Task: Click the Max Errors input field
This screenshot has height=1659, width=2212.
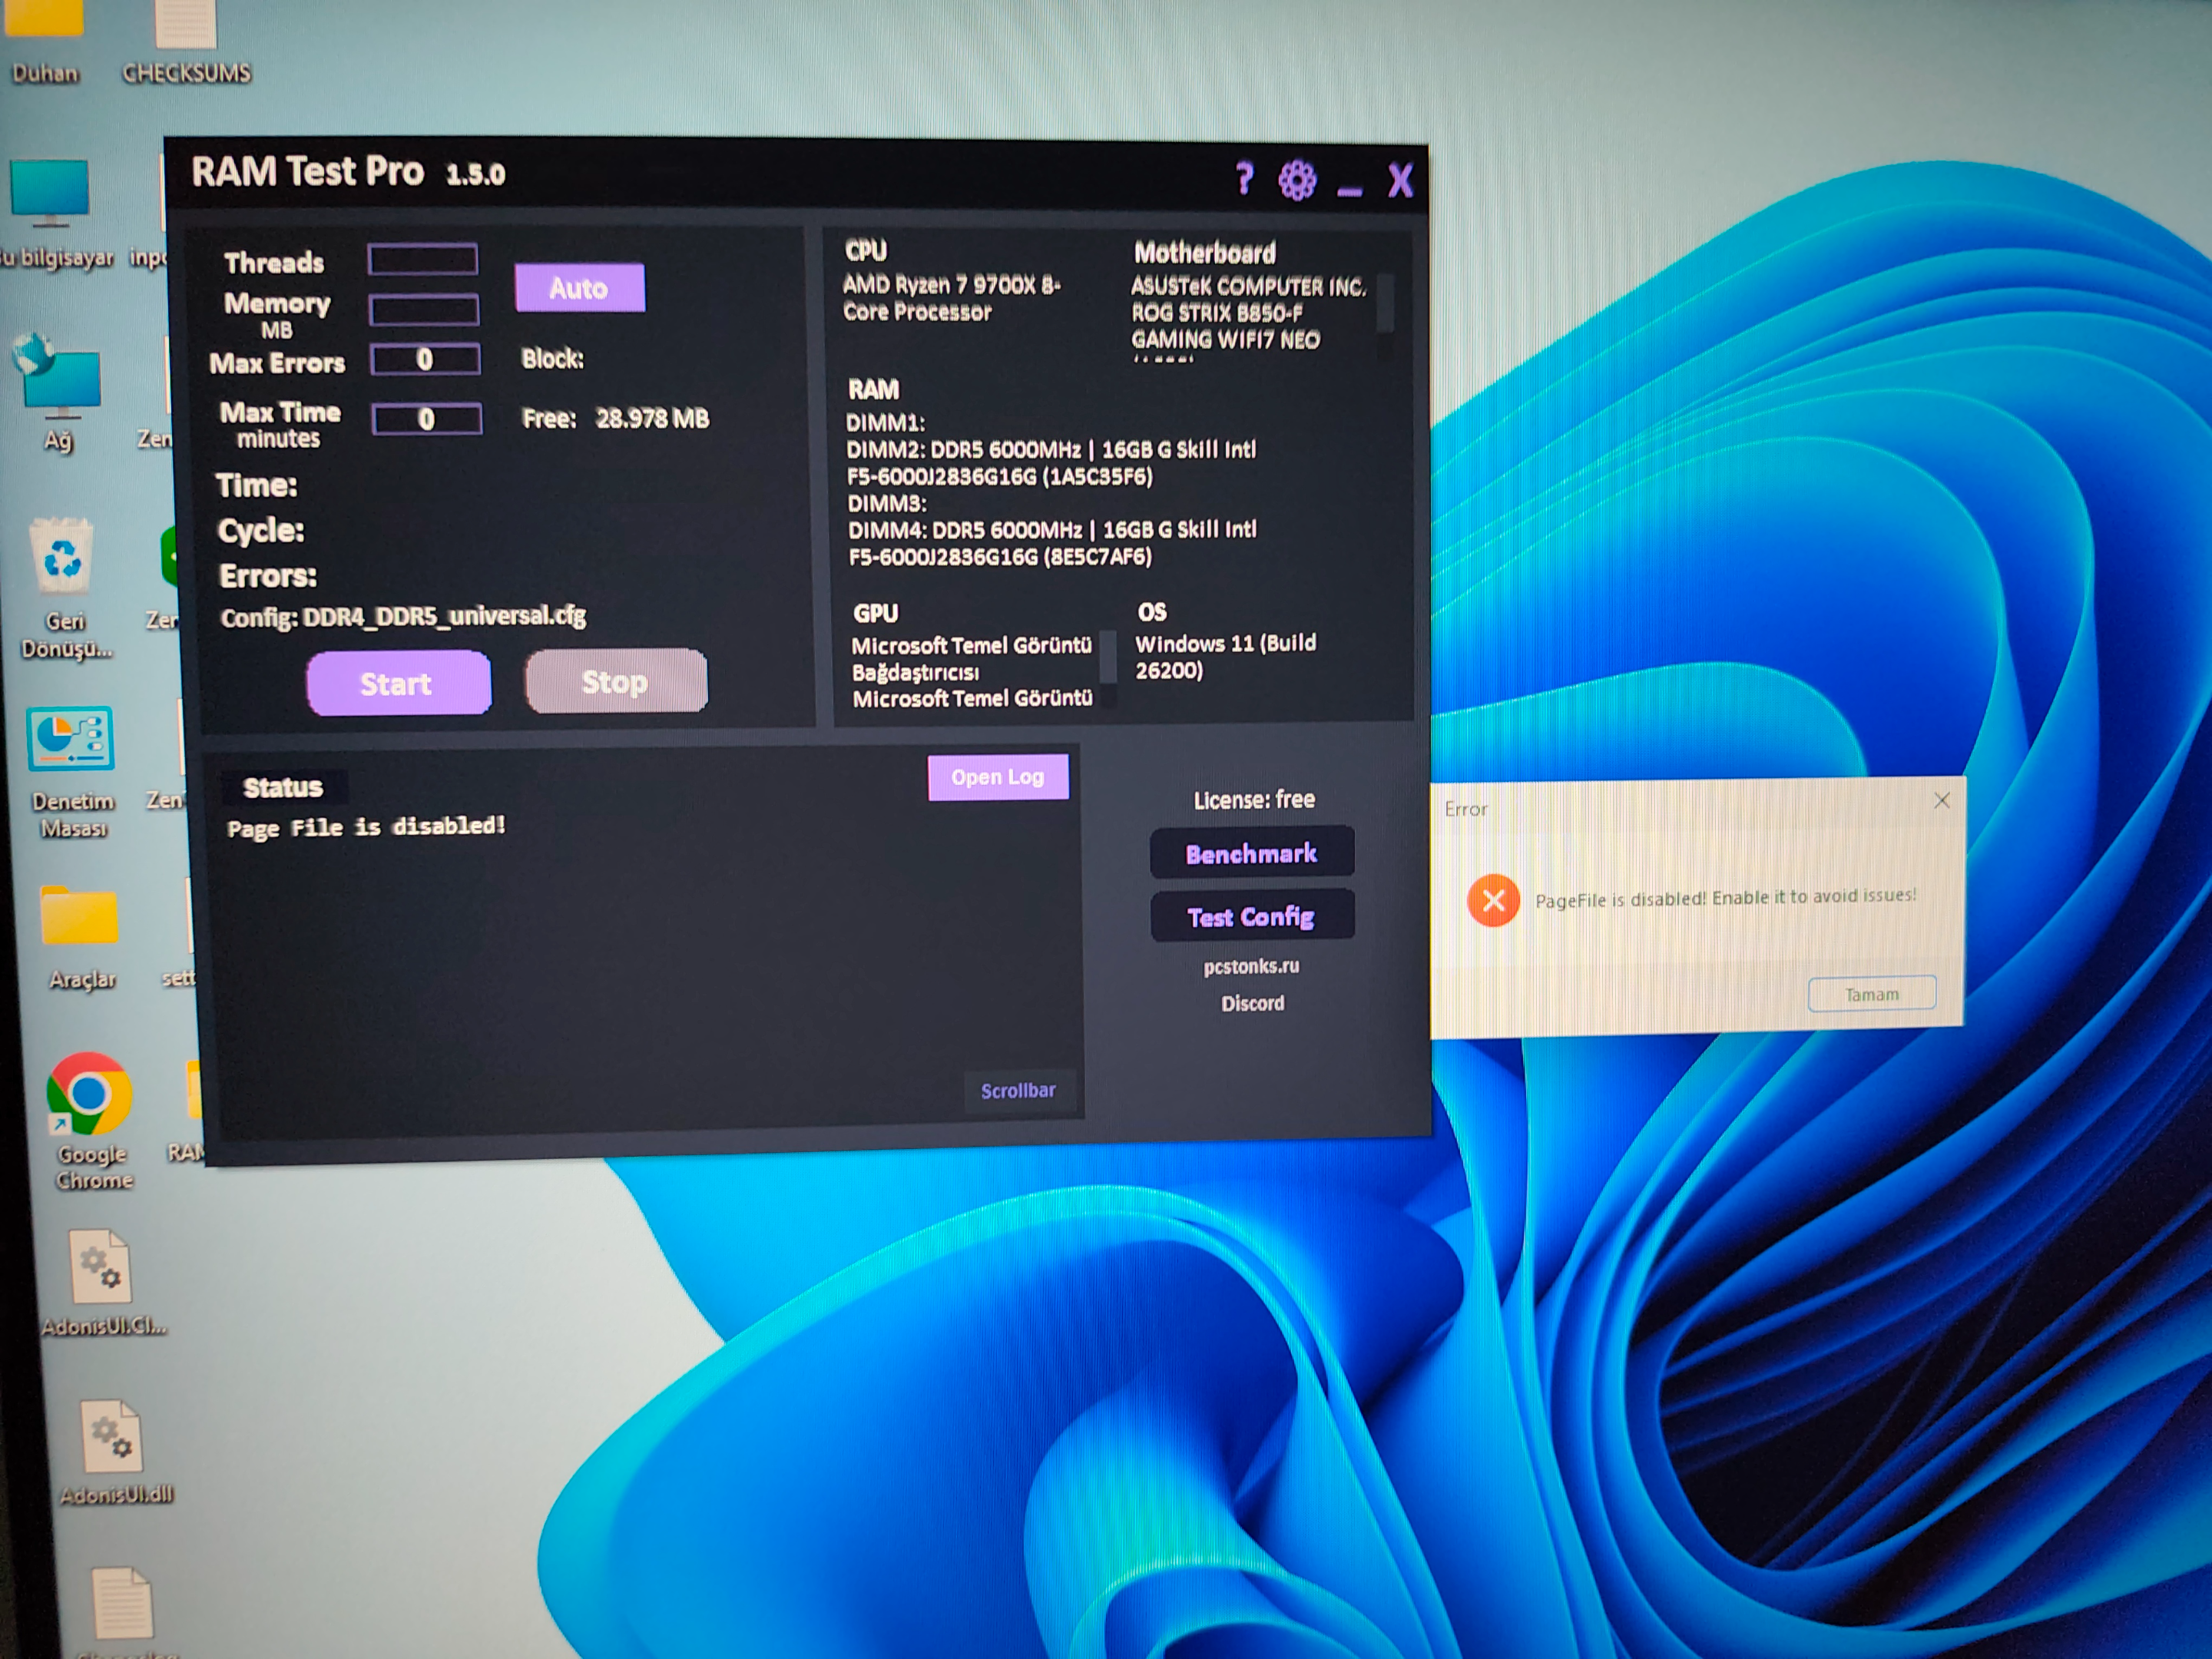Action: pyautogui.click(x=425, y=360)
